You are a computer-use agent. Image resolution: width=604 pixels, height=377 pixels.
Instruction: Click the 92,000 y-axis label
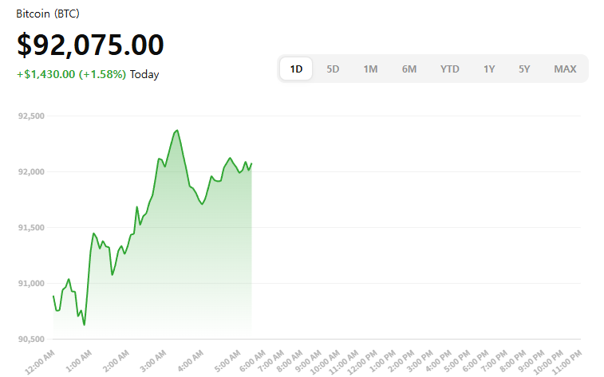[x=30, y=172]
